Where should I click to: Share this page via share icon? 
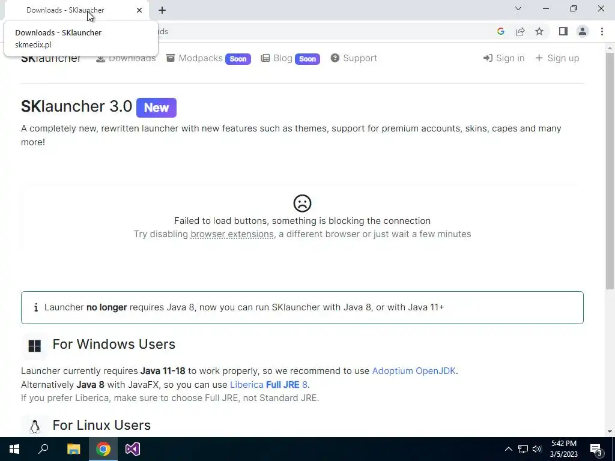coord(520,31)
